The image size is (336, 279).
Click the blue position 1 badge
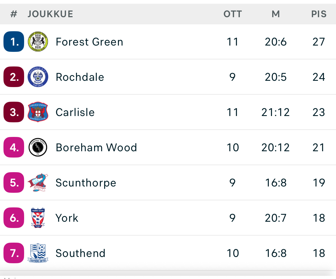tap(14, 42)
